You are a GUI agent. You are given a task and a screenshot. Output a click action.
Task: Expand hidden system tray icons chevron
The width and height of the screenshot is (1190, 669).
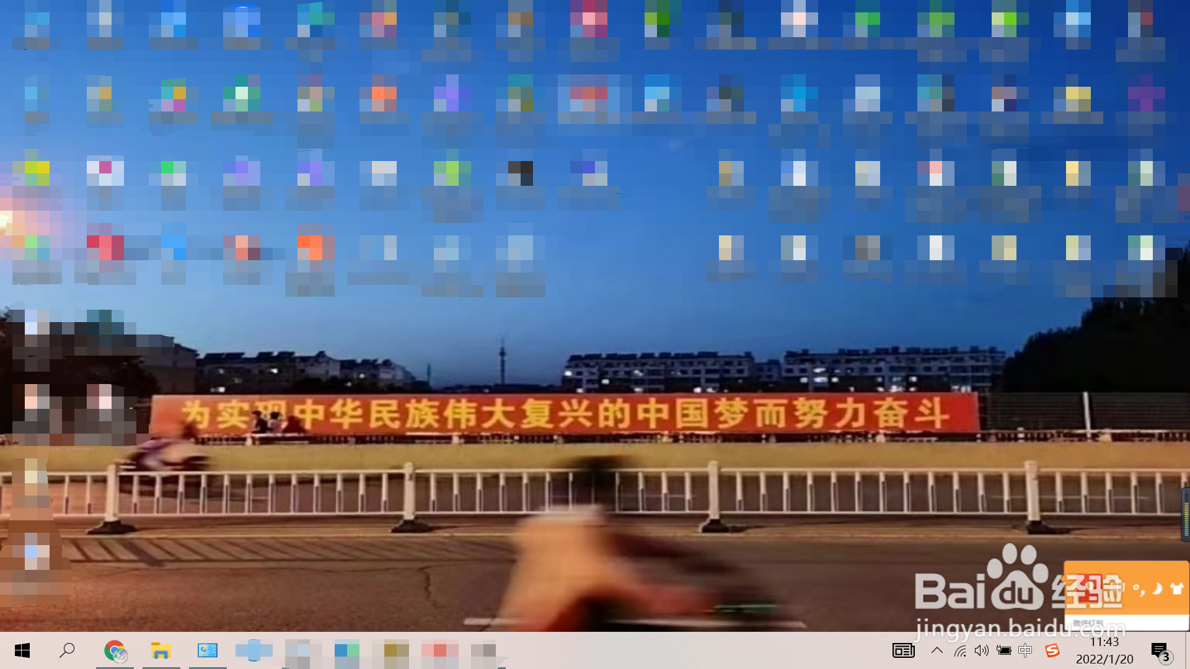937,650
